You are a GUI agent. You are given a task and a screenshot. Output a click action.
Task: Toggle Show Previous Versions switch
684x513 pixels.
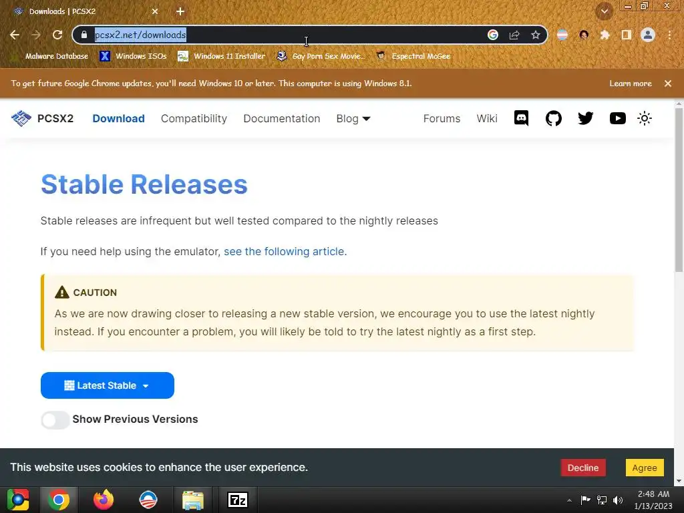(55, 419)
